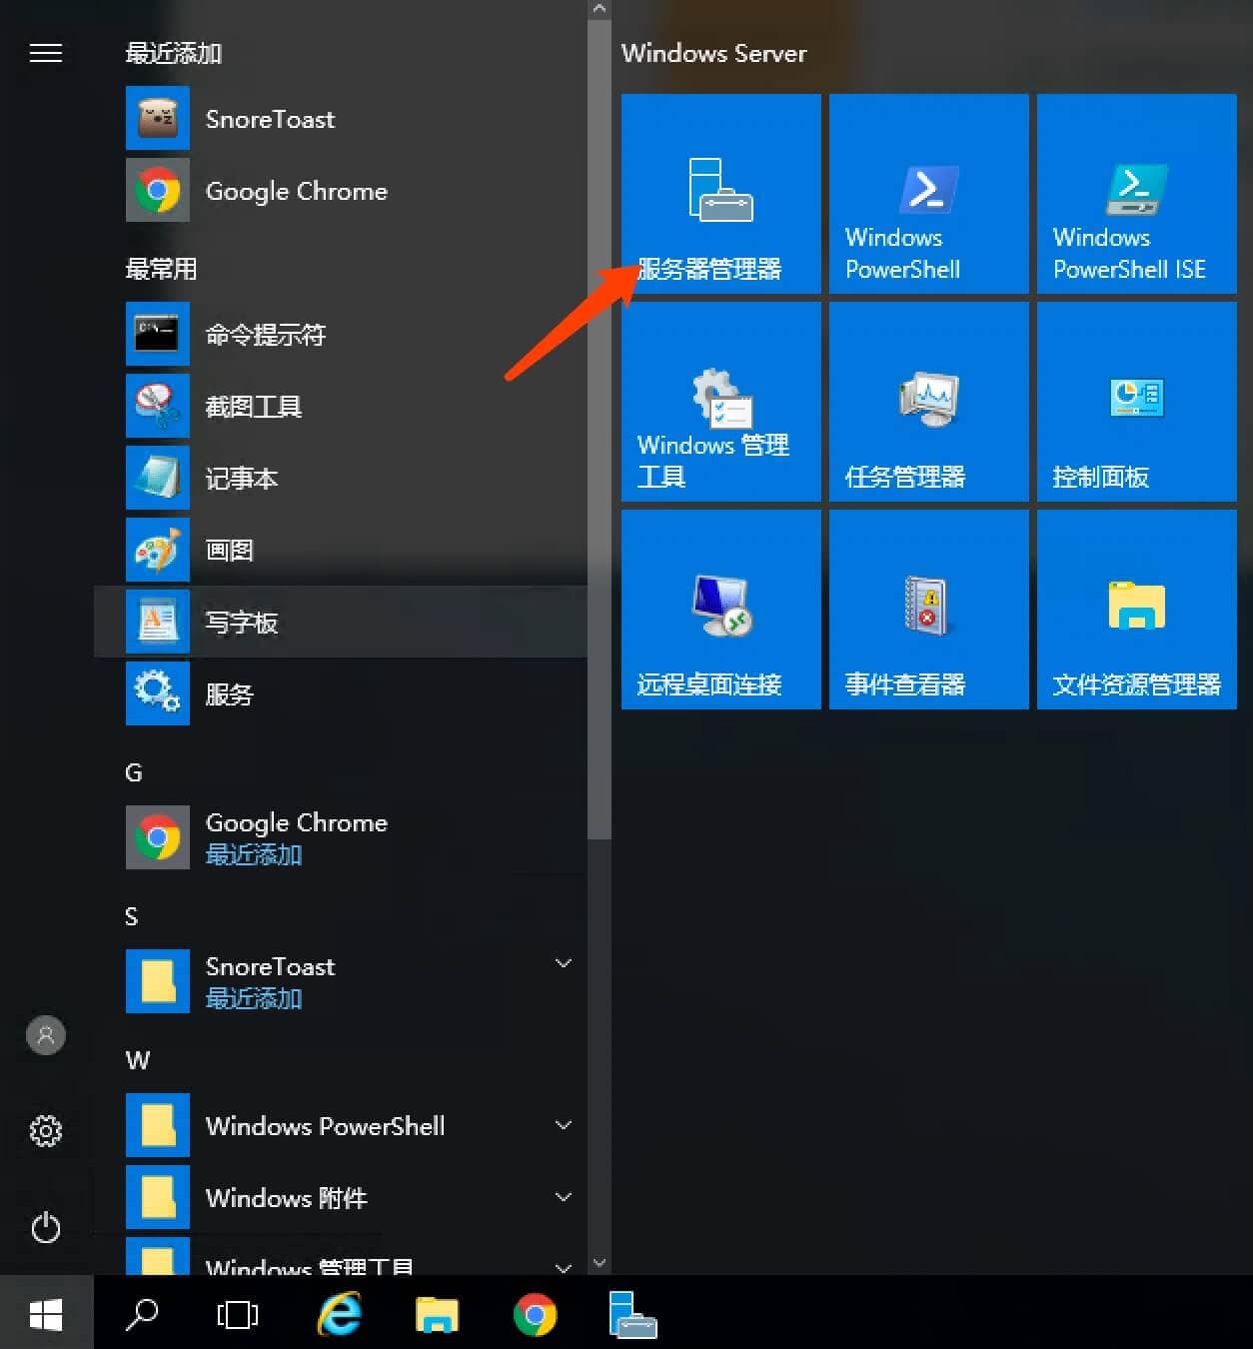Viewport: 1253px width, 1349px height.
Task: Open File Explorer from the taskbar
Action: 437,1315
